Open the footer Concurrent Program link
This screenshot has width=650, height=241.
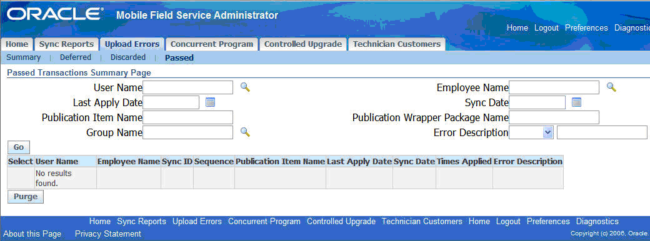point(264,222)
